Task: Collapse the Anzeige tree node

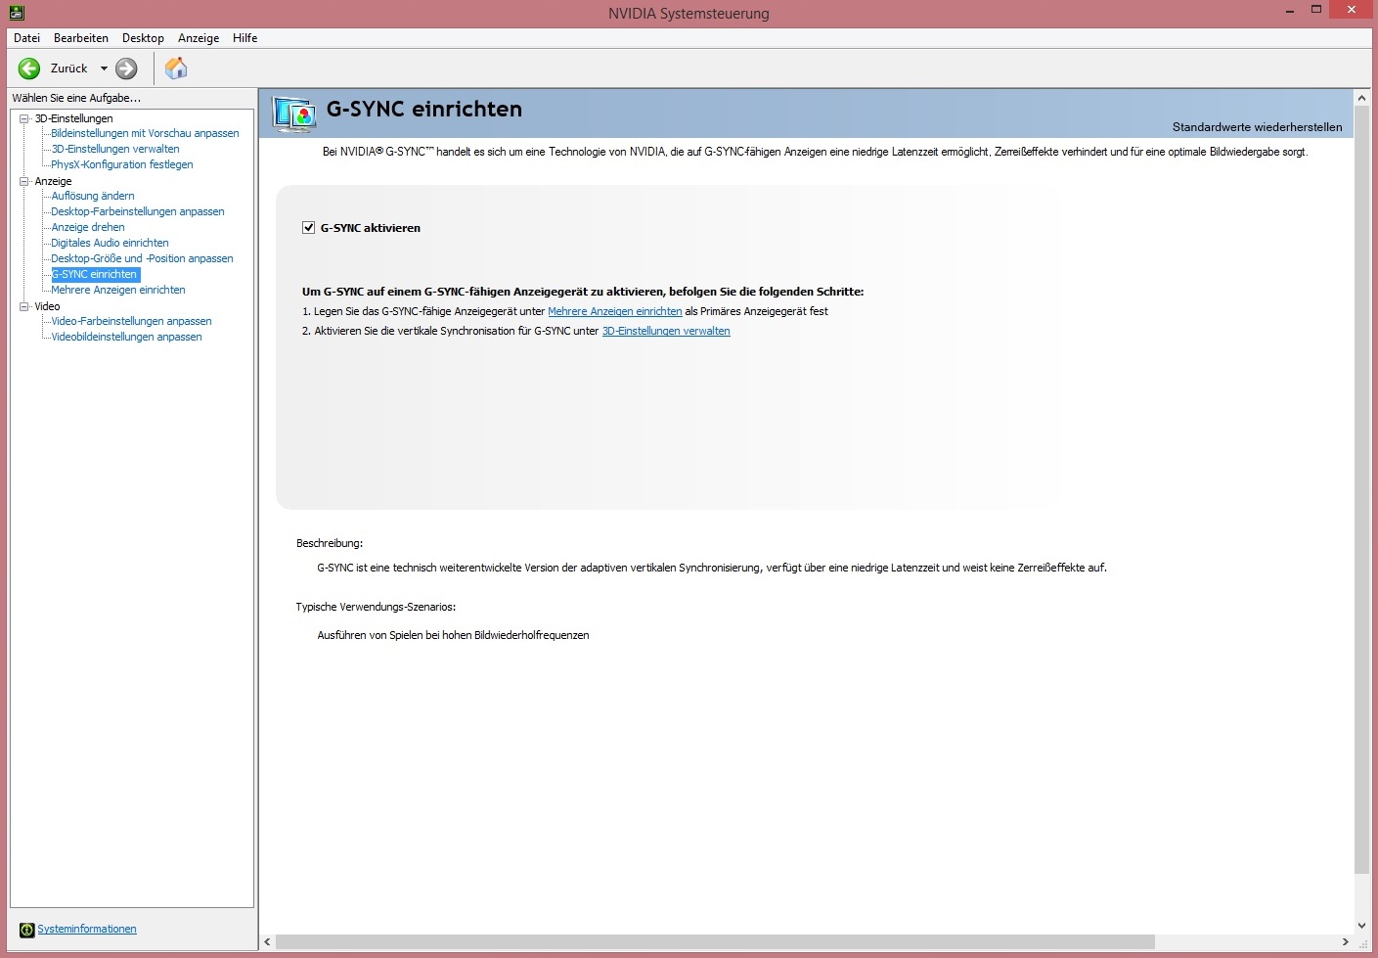Action: pos(24,181)
